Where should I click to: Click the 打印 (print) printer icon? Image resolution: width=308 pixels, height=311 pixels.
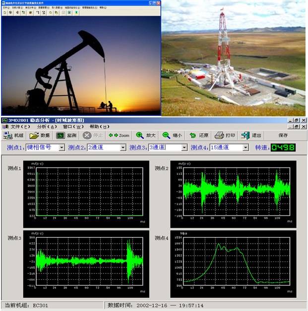219,135
